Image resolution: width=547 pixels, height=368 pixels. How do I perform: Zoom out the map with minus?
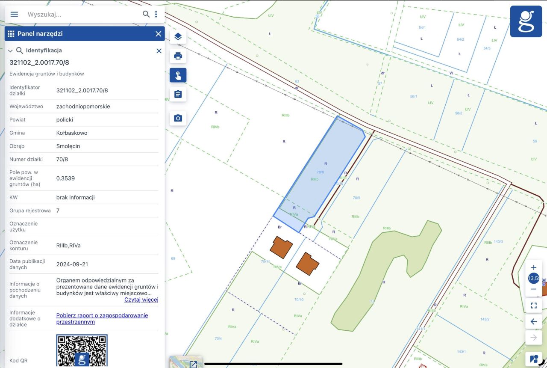click(533, 289)
